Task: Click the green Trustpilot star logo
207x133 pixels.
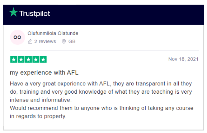Action: (x=14, y=12)
